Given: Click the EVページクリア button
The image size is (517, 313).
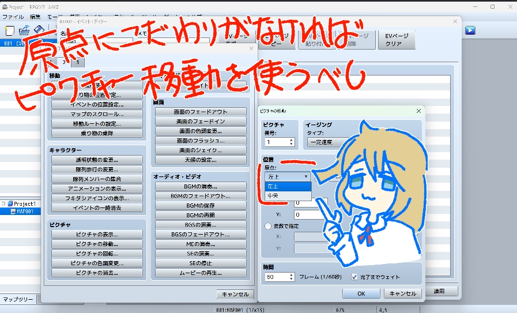Looking at the screenshot, I should pyautogui.click(x=397, y=40).
